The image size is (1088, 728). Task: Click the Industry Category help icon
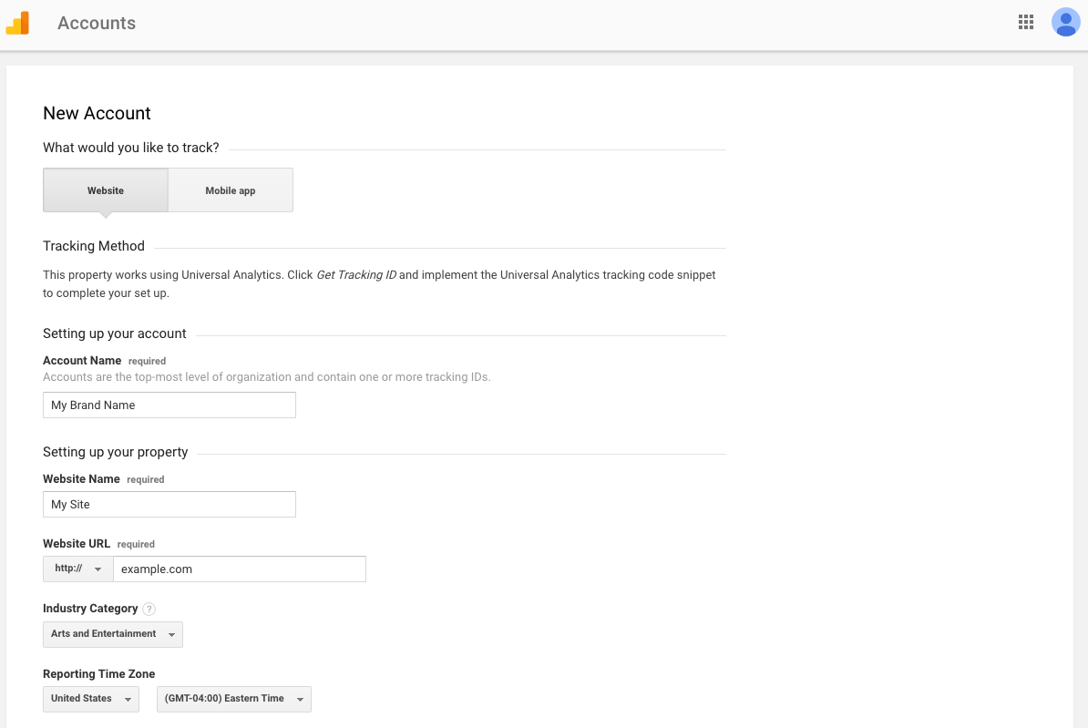point(149,609)
